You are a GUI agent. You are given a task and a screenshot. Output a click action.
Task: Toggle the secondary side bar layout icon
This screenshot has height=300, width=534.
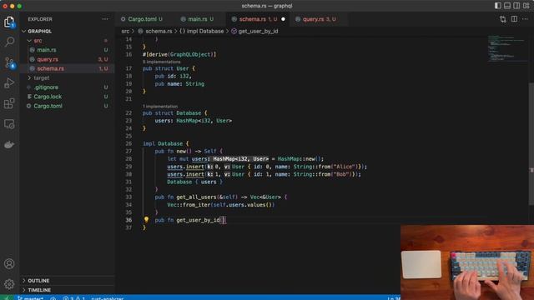tap(516, 6)
